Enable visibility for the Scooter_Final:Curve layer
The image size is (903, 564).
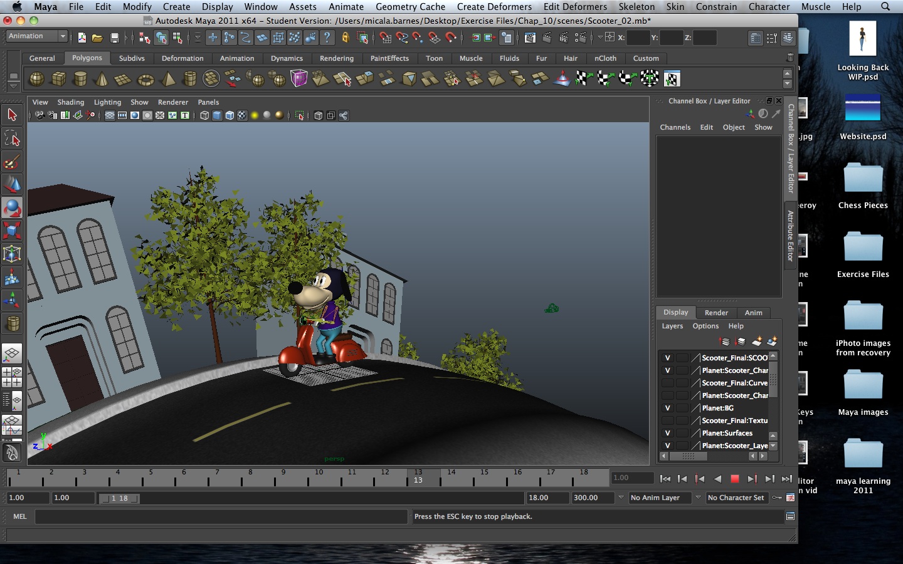coord(667,383)
